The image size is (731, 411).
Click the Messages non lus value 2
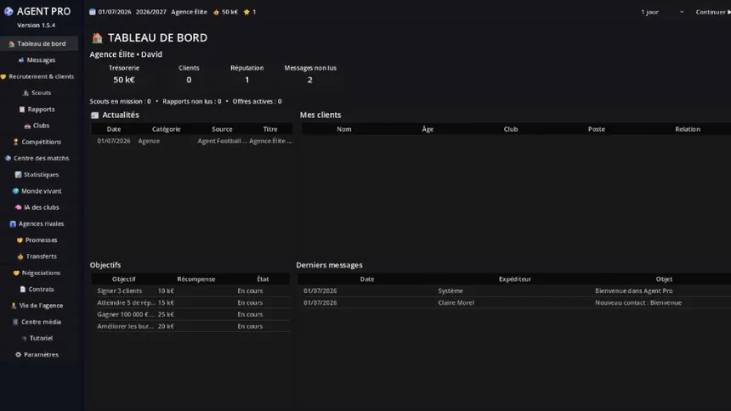[x=310, y=80]
